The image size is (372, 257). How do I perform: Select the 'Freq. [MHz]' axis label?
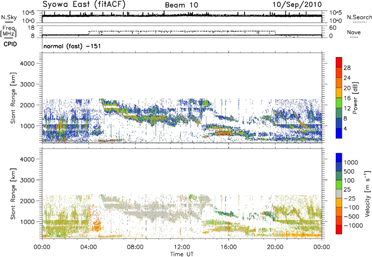click(8, 32)
